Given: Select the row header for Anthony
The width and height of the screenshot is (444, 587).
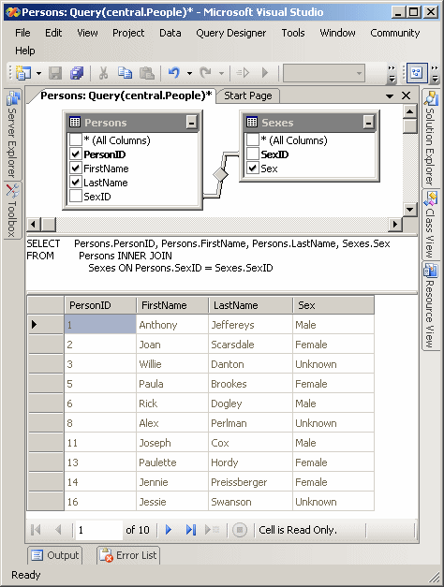Looking at the screenshot, I should (x=45, y=324).
